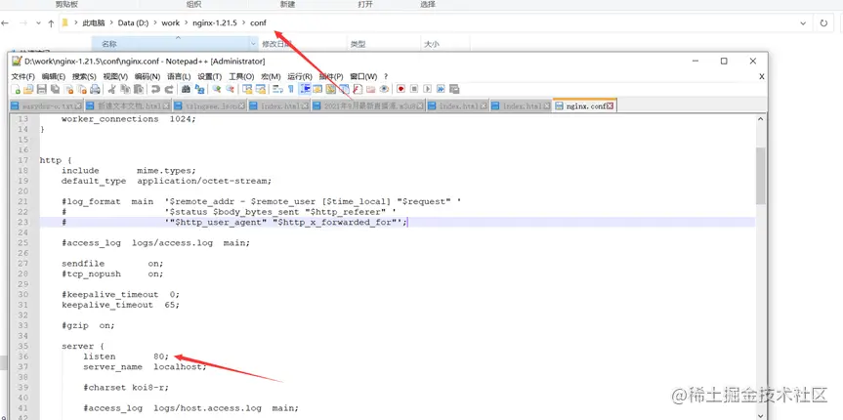Viewport: 843px width, 420px height.
Task: Click the nginx-1.21.5 breadcrumb in Explorer
Action: coord(215,23)
